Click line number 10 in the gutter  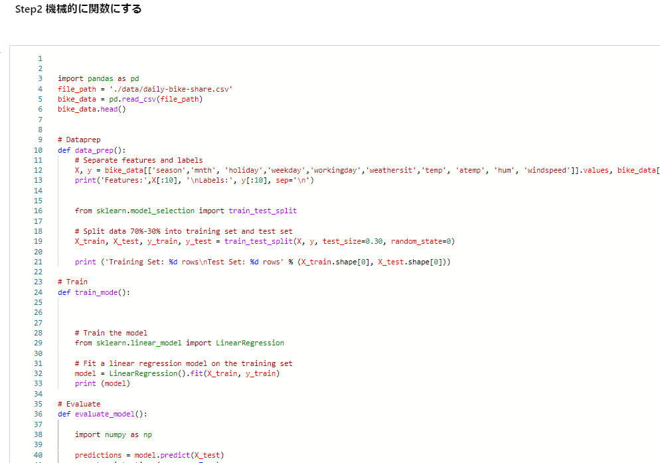pos(39,150)
